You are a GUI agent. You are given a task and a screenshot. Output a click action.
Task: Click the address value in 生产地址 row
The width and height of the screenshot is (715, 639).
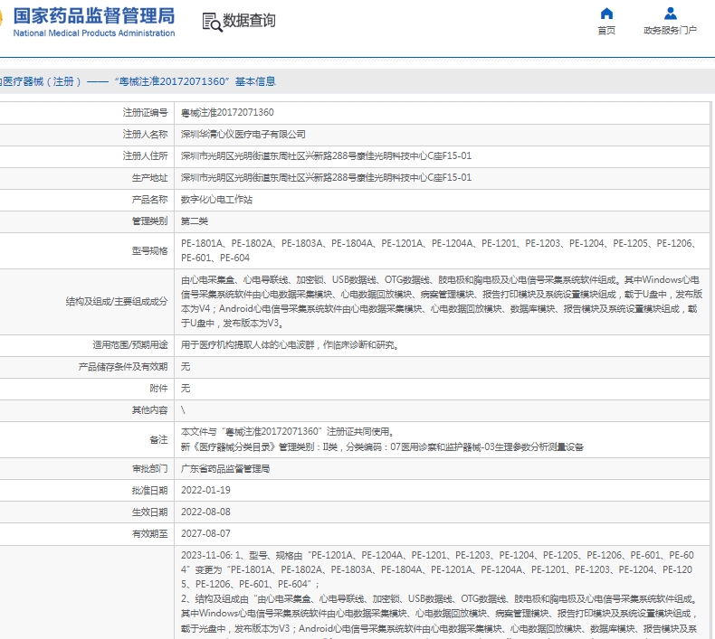[x=326, y=178]
